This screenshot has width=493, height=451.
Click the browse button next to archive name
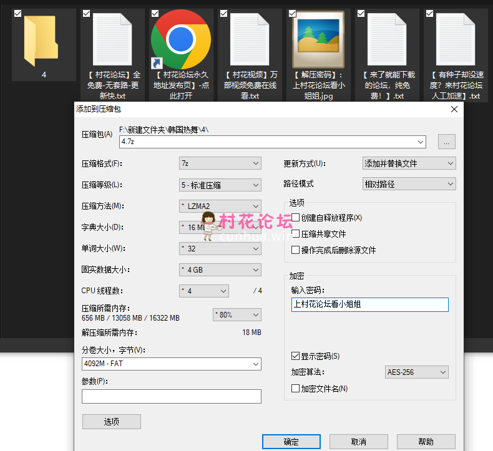click(446, 142)
